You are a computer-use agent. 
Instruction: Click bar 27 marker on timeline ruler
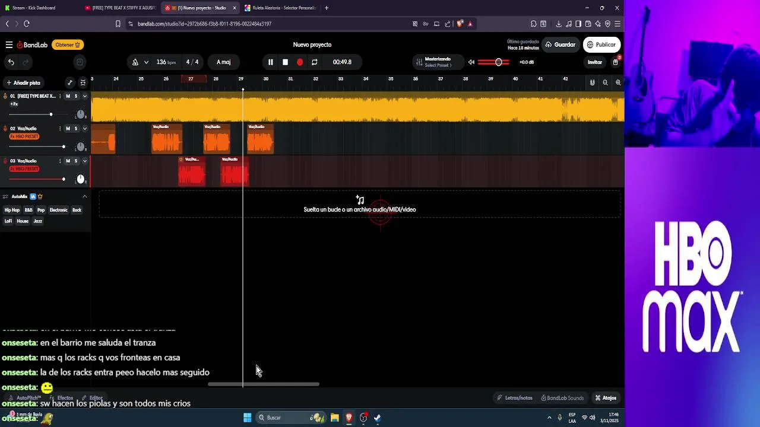[191, 79]
